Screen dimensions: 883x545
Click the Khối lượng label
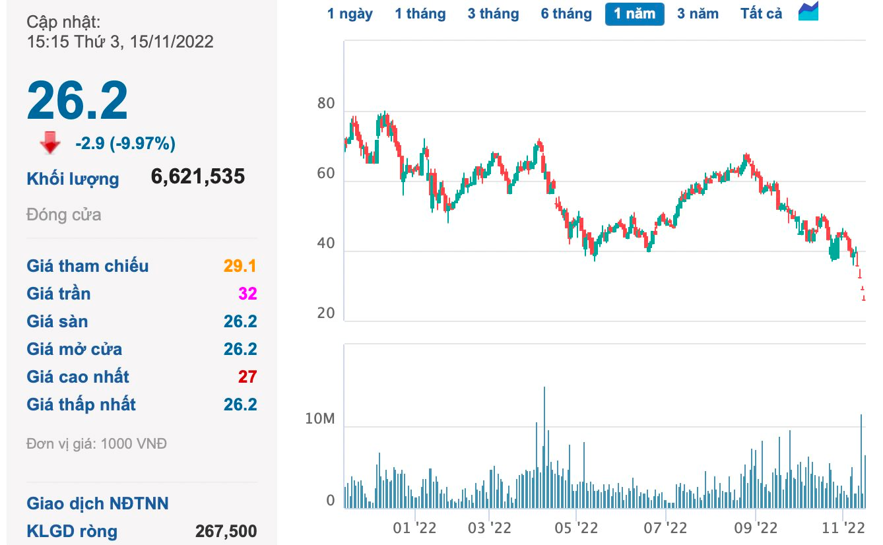point(73,179)
